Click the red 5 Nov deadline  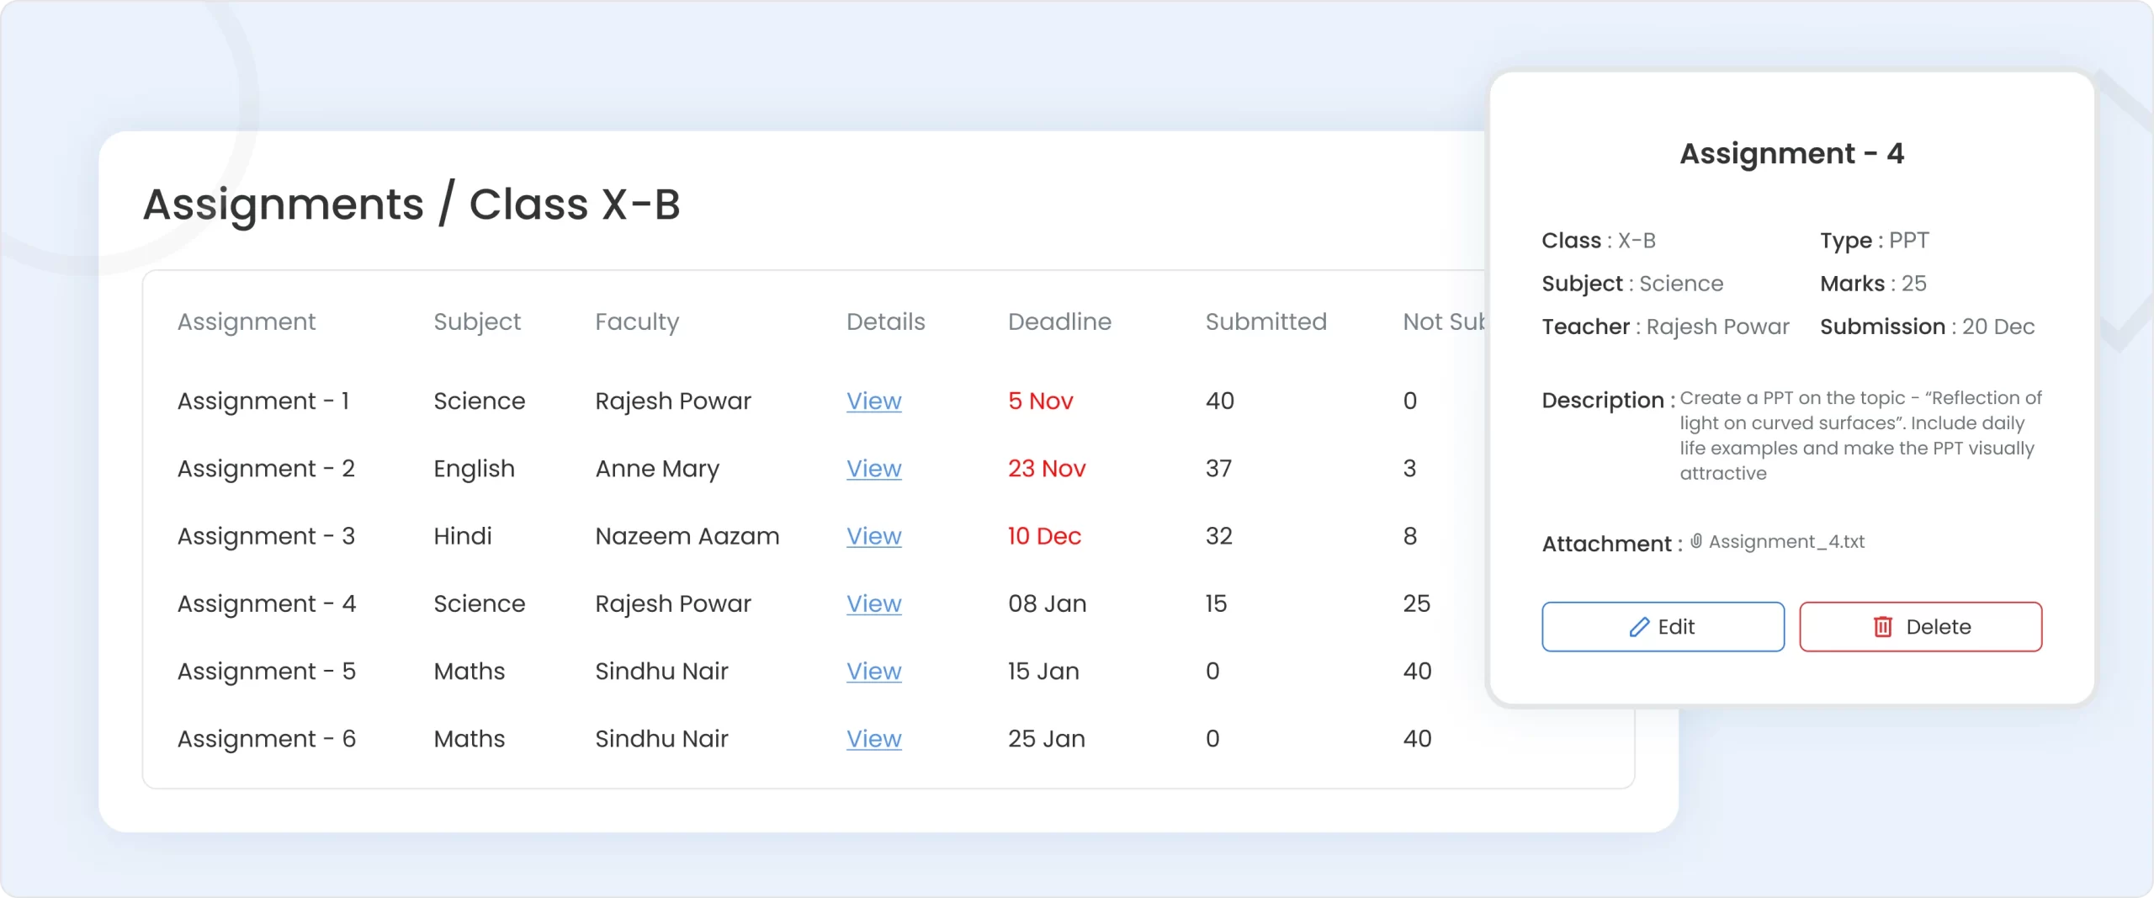coord(1041,401)
